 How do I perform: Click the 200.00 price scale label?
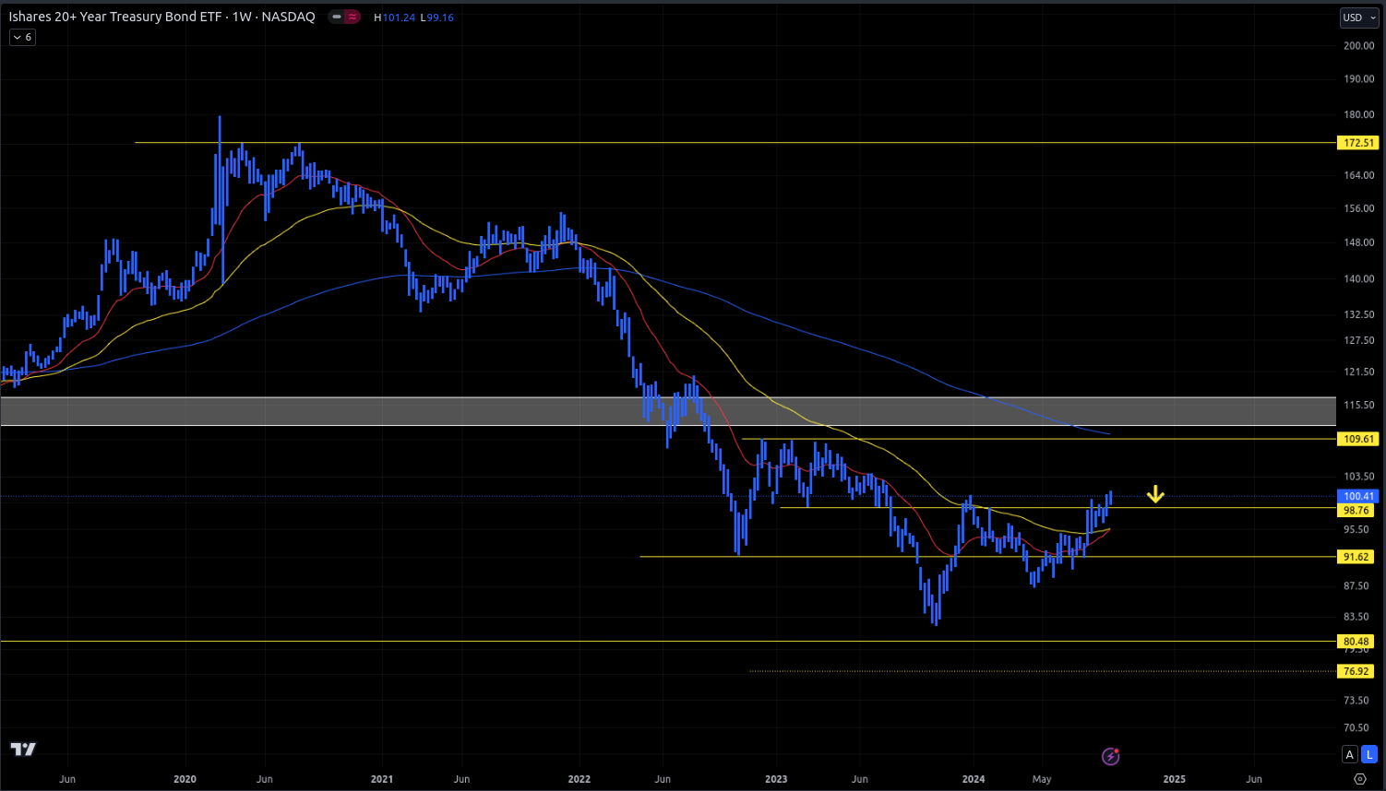[x=1359, y=45]
